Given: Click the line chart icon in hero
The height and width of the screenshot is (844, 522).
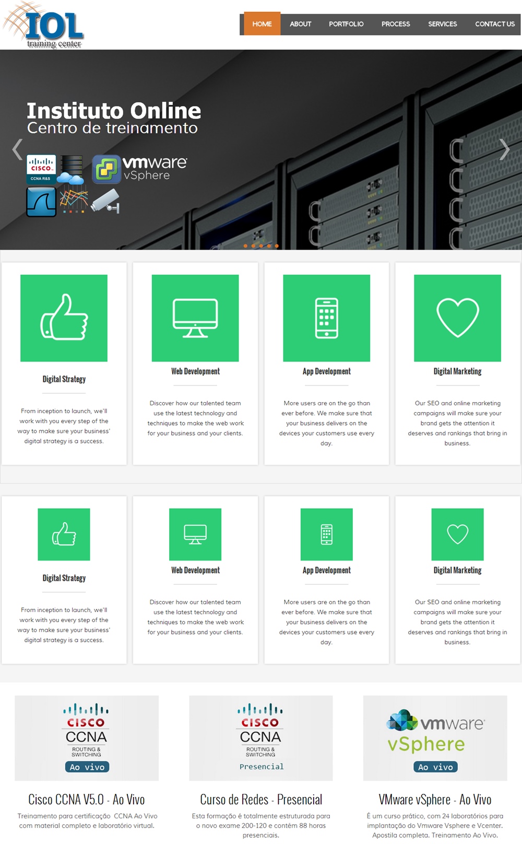Looking at the screenshot, I should [74, 201].
